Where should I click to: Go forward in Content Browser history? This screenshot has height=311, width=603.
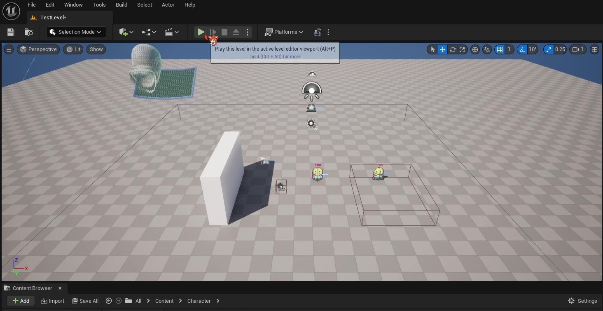click(x=119, y=301)
